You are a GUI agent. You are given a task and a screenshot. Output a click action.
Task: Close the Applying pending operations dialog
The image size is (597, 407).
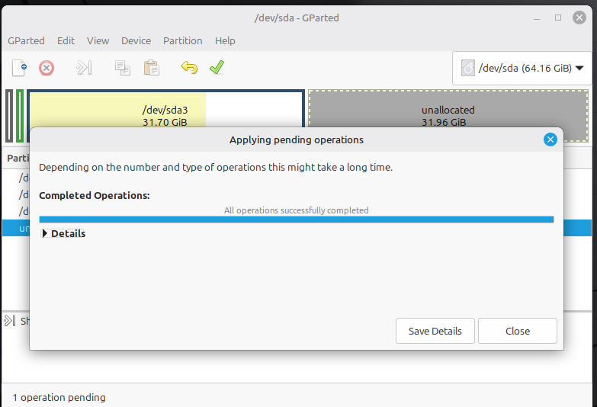[x=550, y=139]
